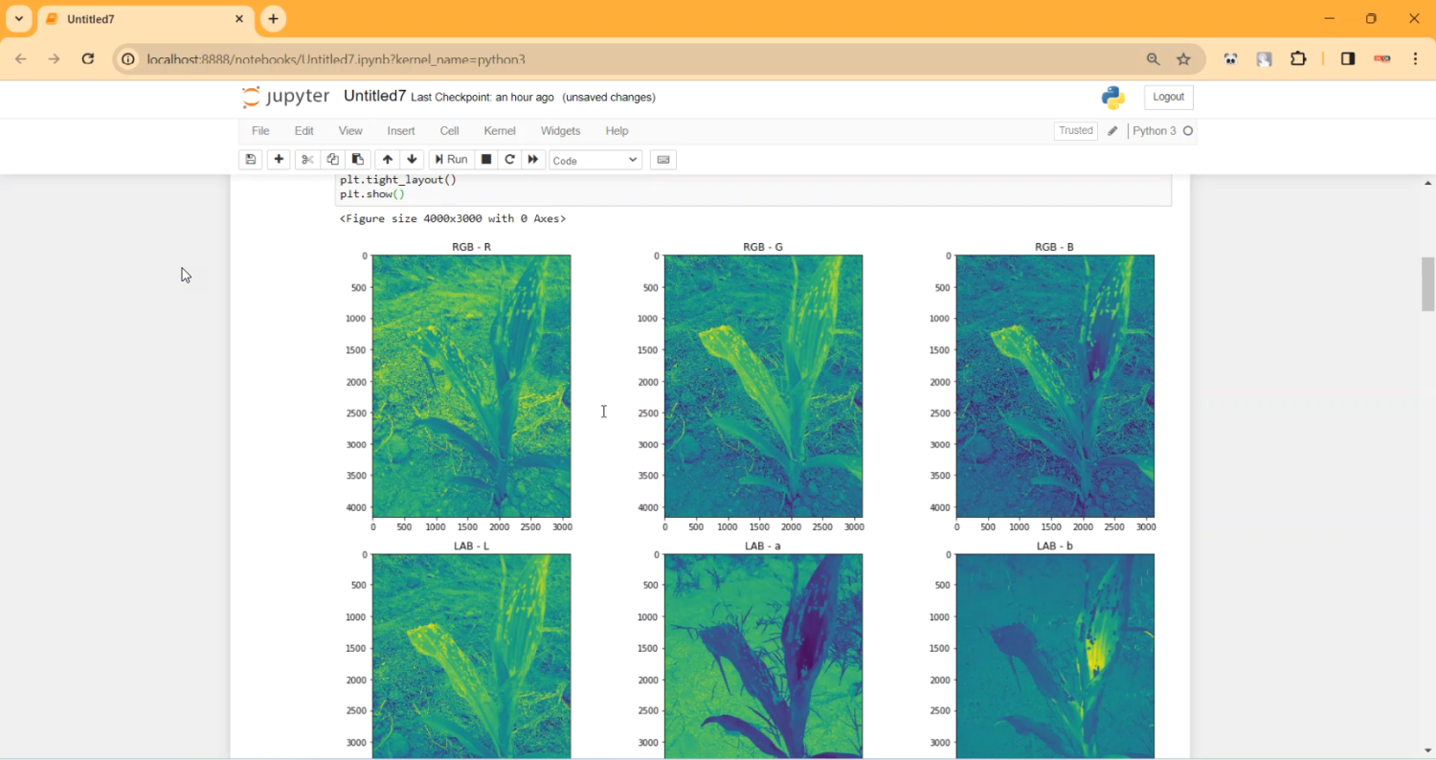Open the cell type dropdown
The height and width of the screenshot is (760, 1436).
(x=595, y=160)
